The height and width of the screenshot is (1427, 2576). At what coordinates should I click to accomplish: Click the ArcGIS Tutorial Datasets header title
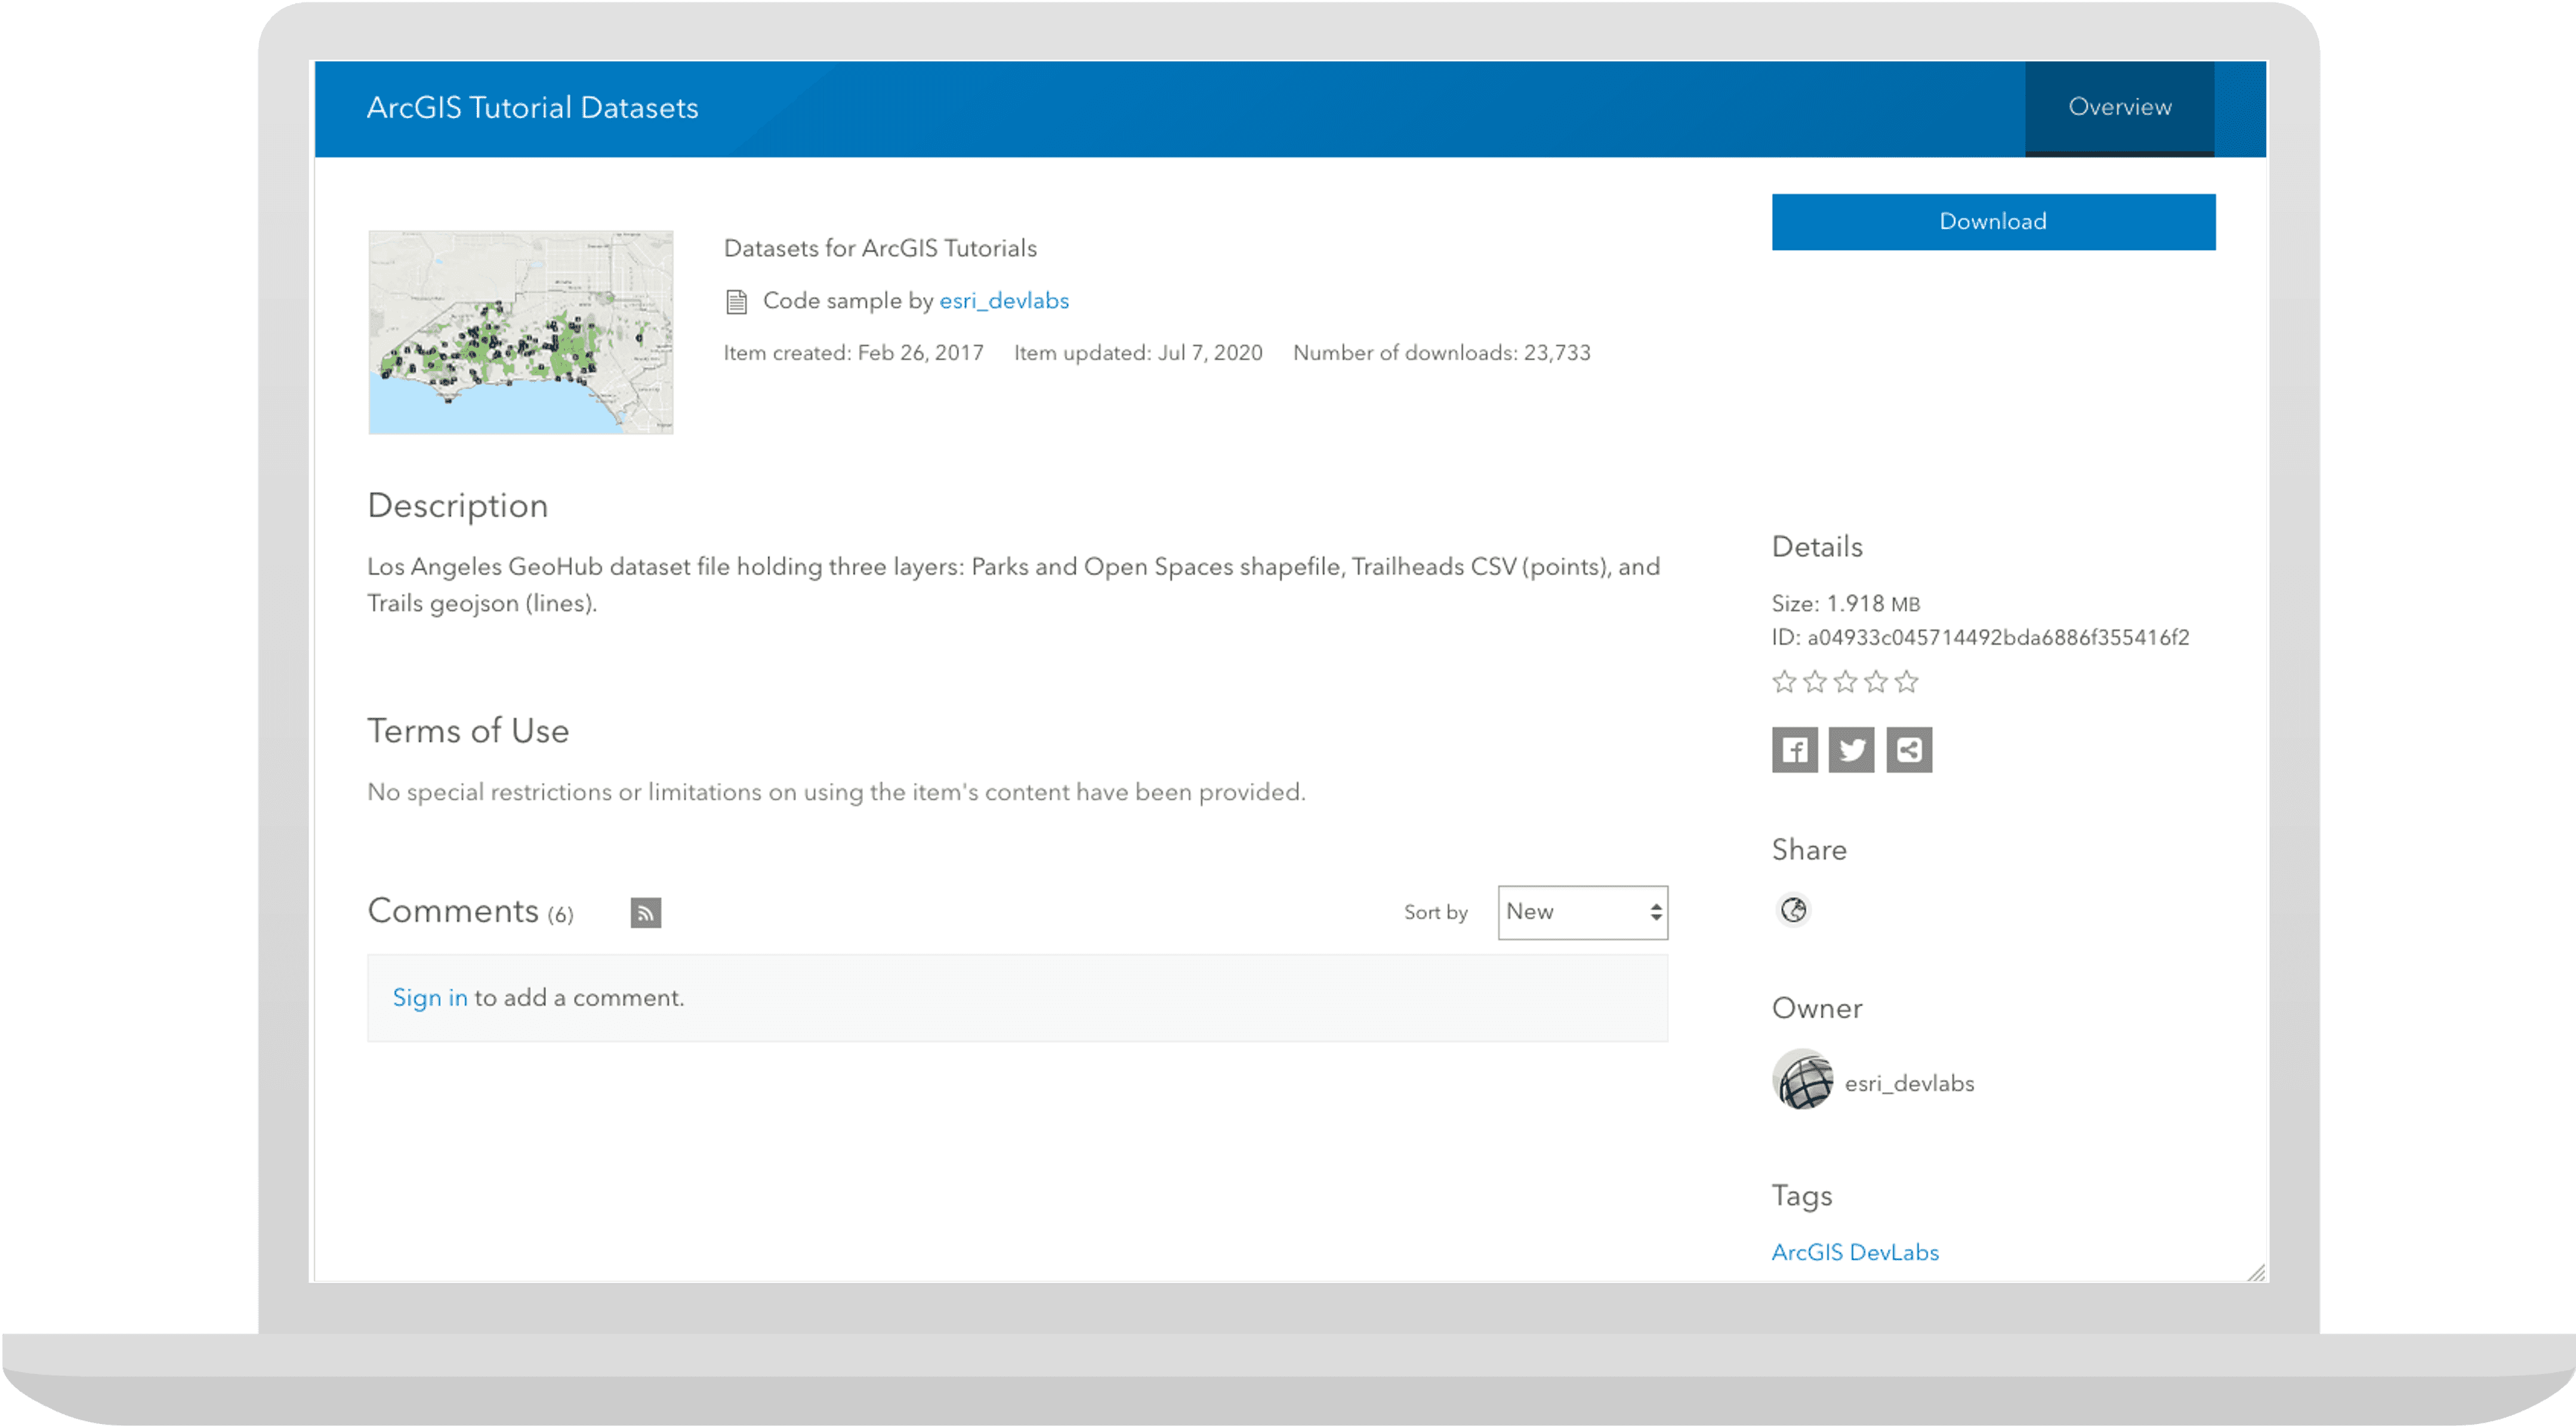[532, 108]
